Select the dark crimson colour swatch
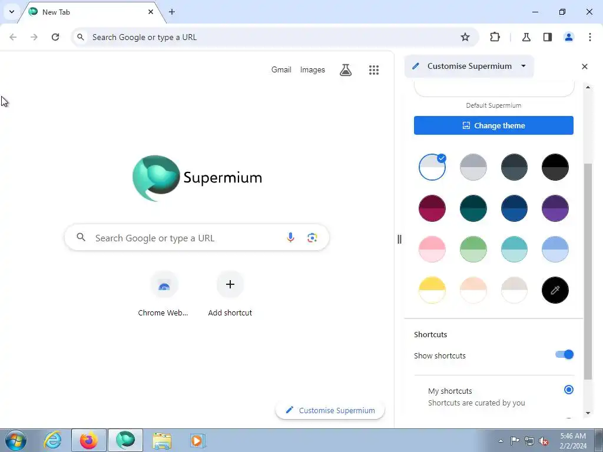Viewport: 603px width, 452px height. tap(432, 208)
